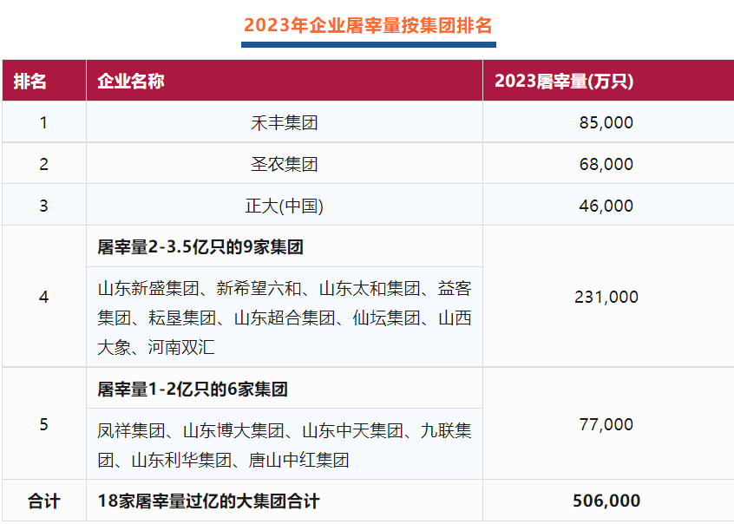Click the 禾丰集团 cell
This screenshot has width=734, height=524.
coord(285,122)
